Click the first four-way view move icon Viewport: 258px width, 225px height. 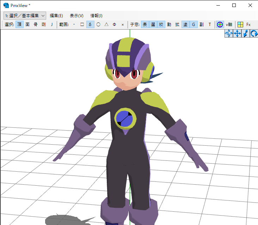click(229, 33)
